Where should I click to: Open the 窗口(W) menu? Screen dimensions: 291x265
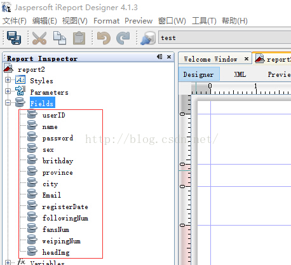coord(172,21)
